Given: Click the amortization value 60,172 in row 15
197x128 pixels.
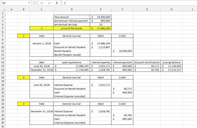Looking at the screenshot, I should (x=147, y=66).
